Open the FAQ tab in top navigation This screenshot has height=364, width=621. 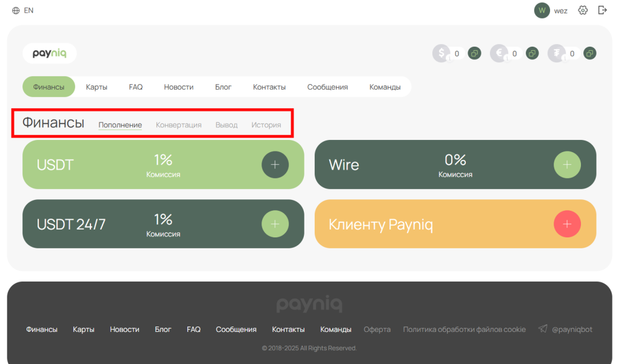136,87
